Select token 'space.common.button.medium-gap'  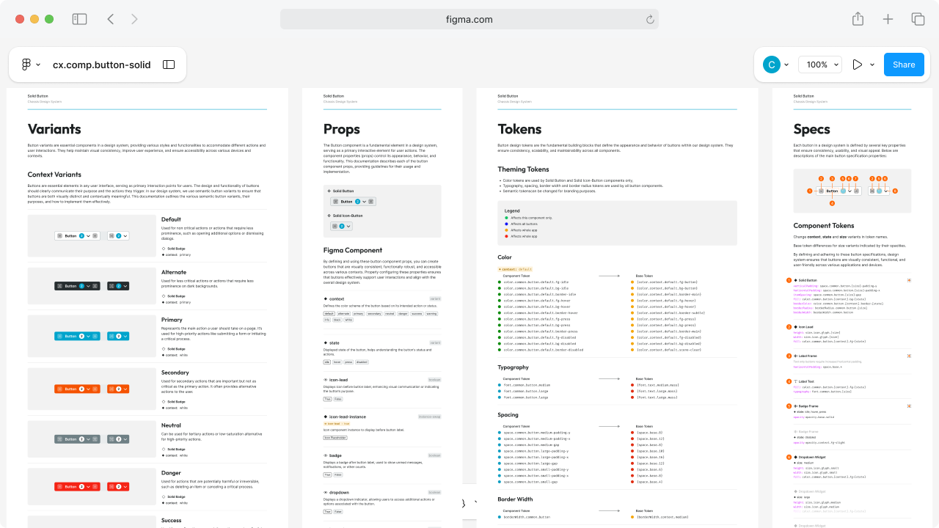[x=532, y=444]
